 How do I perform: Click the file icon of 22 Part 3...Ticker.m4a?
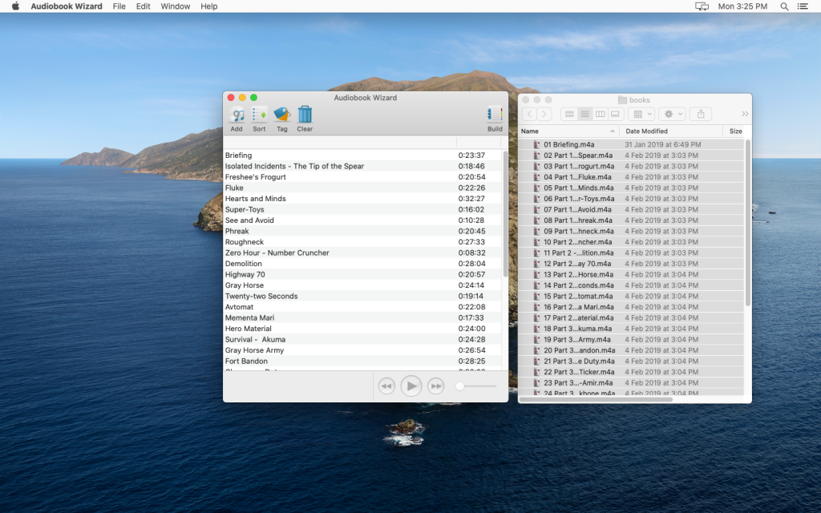pos(536,372)
